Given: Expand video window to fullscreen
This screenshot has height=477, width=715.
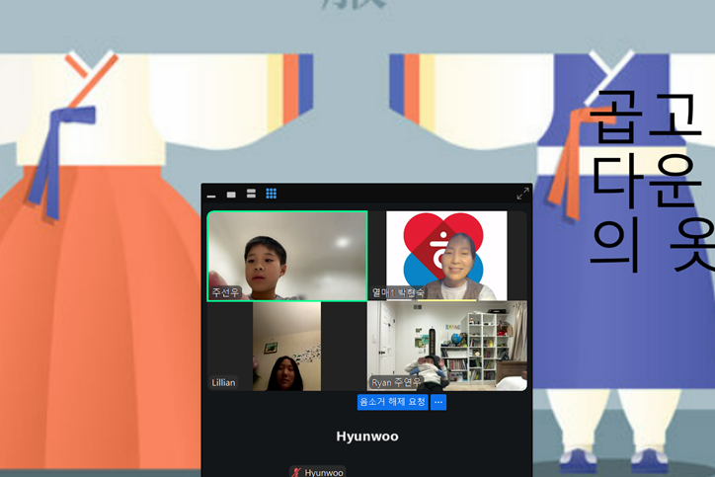Looking at the screenshot, I should click(522, 194).
